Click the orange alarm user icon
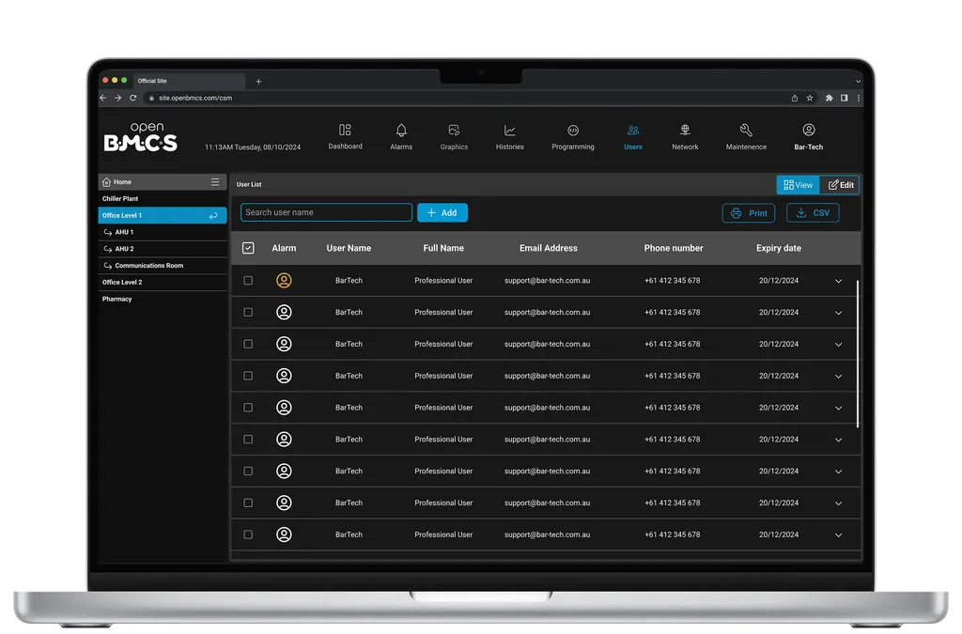The width and height of the screenshot is (962, 634). point(284,280)
